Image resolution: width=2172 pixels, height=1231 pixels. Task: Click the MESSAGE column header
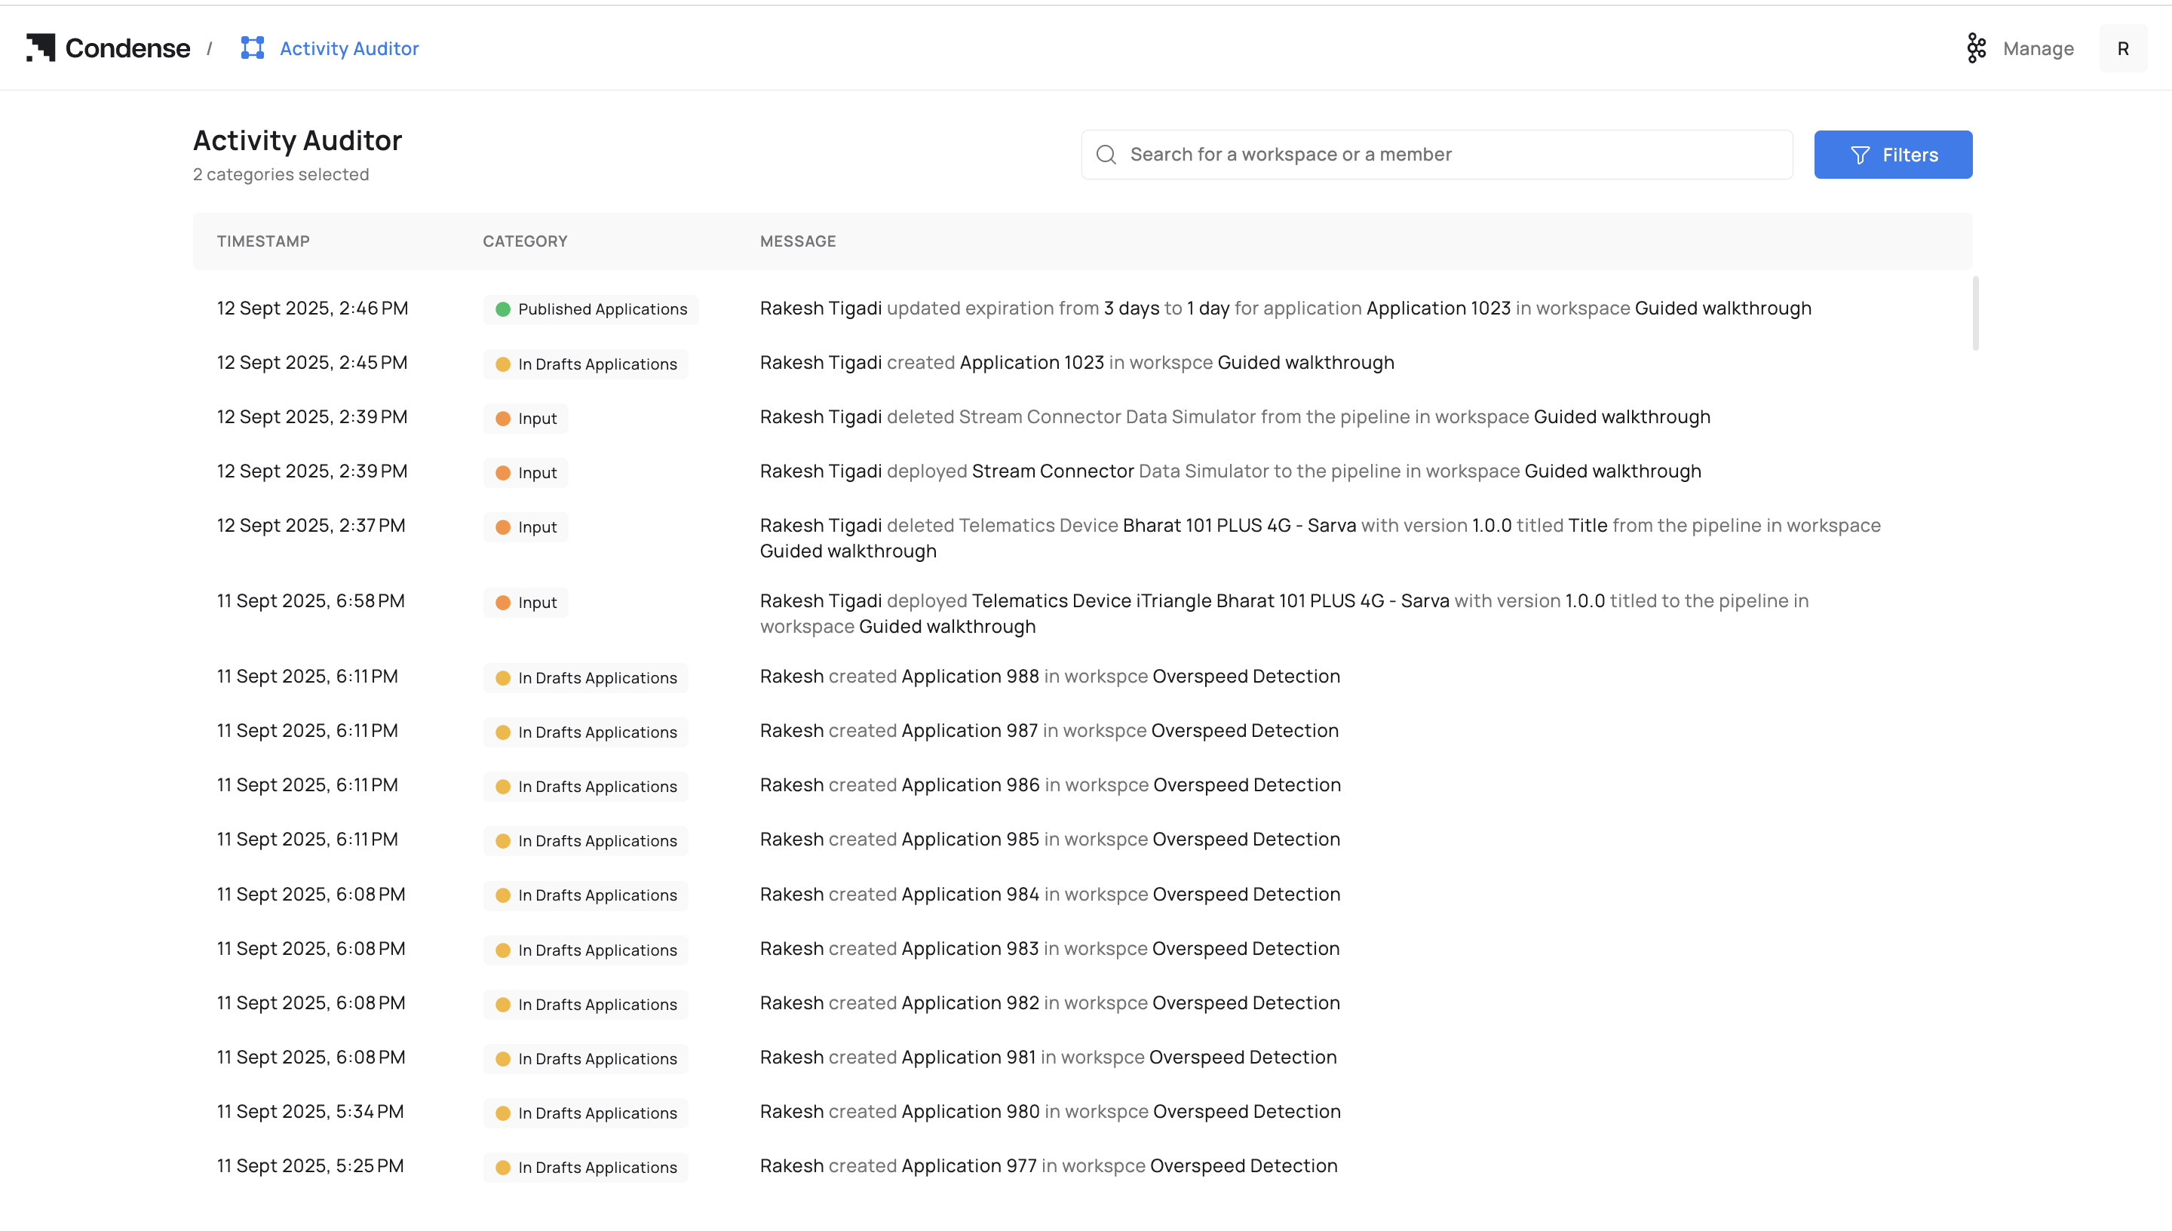click(x=797, y=241)
